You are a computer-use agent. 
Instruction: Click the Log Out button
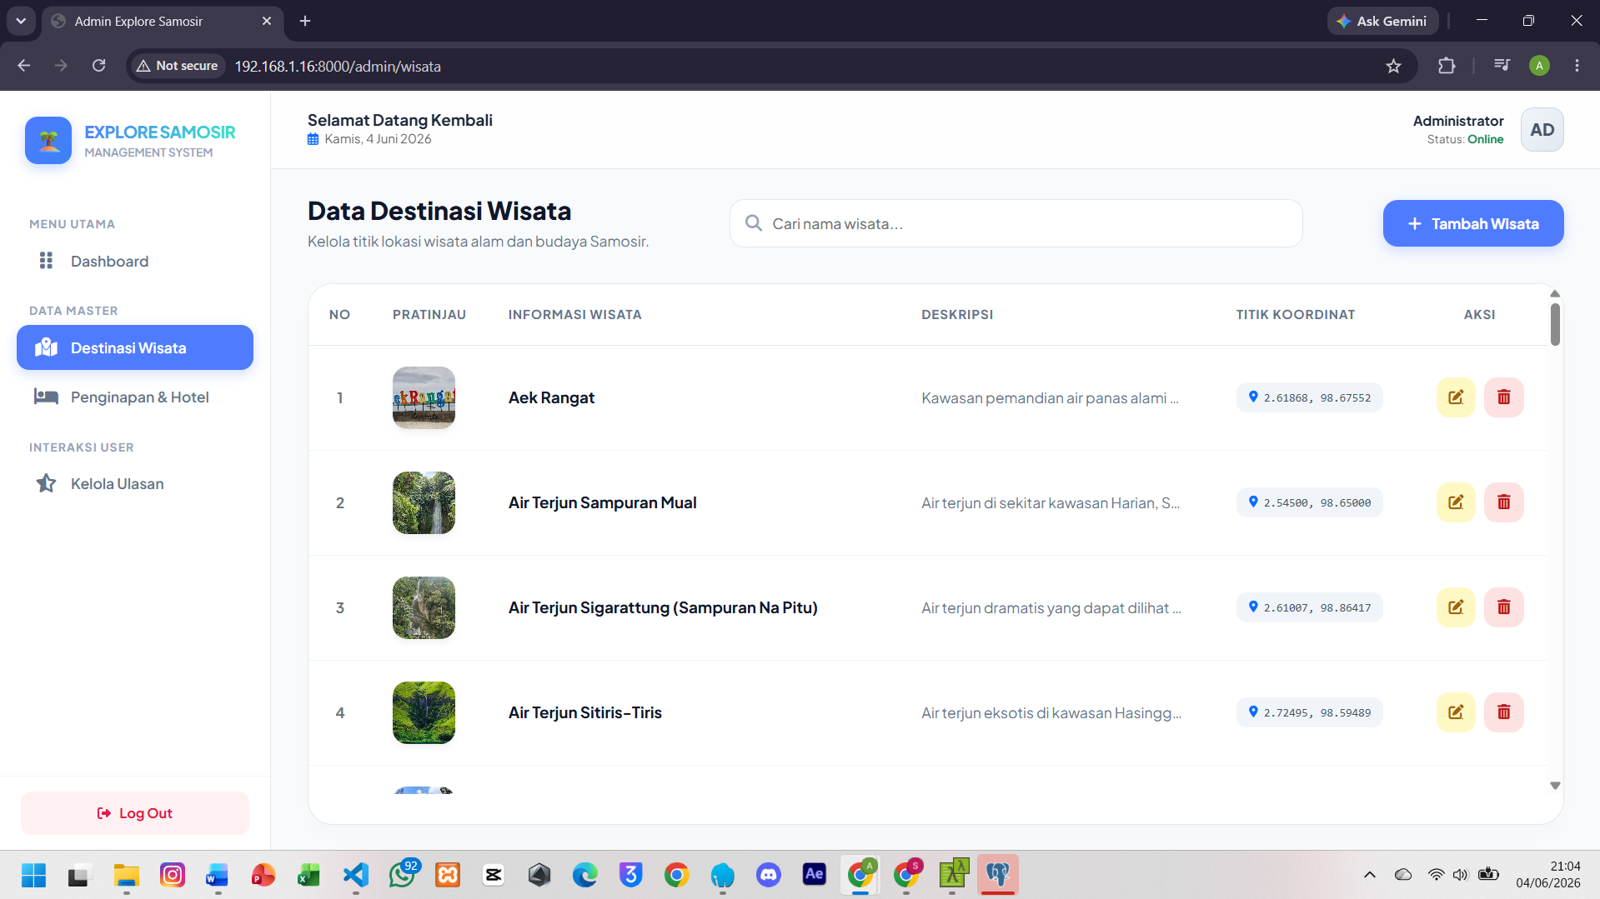(x=135, y=813)
